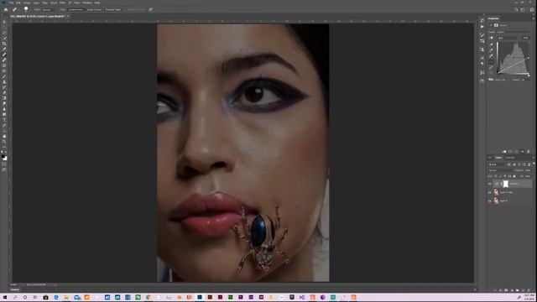Click the search icon at top right
This screenshot has height=302, width=537.
coord(516,9)
